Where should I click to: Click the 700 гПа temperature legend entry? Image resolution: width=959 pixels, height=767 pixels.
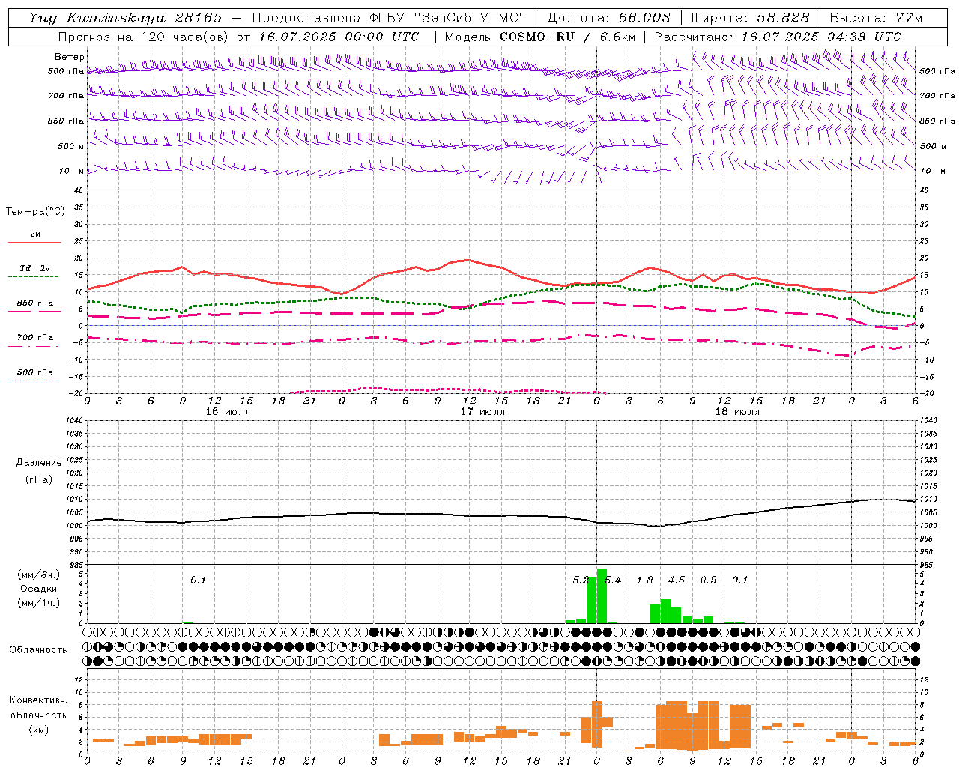pos(35,338)
